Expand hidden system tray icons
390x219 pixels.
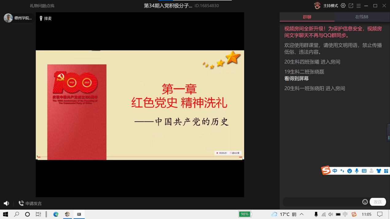[302, 214]
